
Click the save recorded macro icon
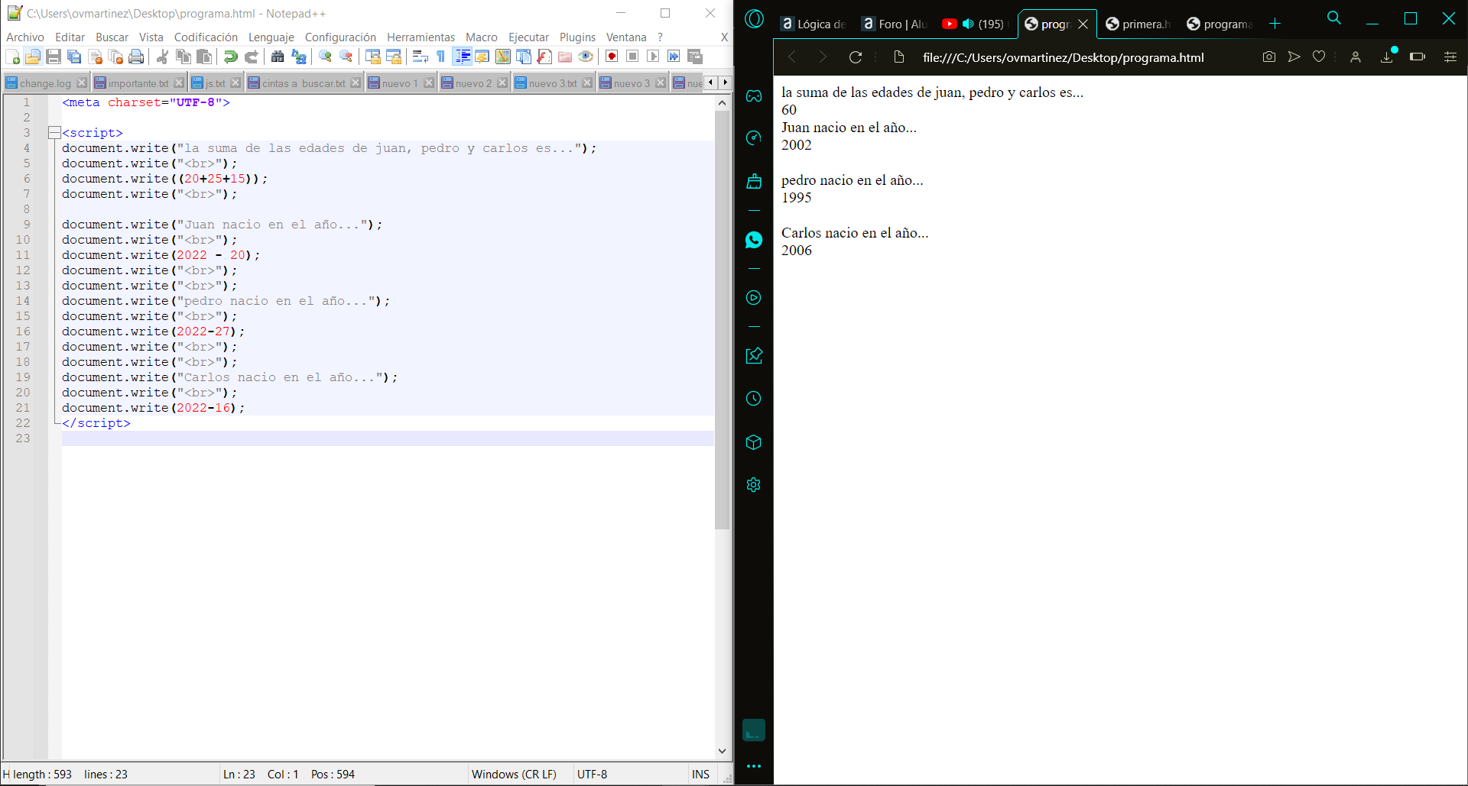point(695,57)
